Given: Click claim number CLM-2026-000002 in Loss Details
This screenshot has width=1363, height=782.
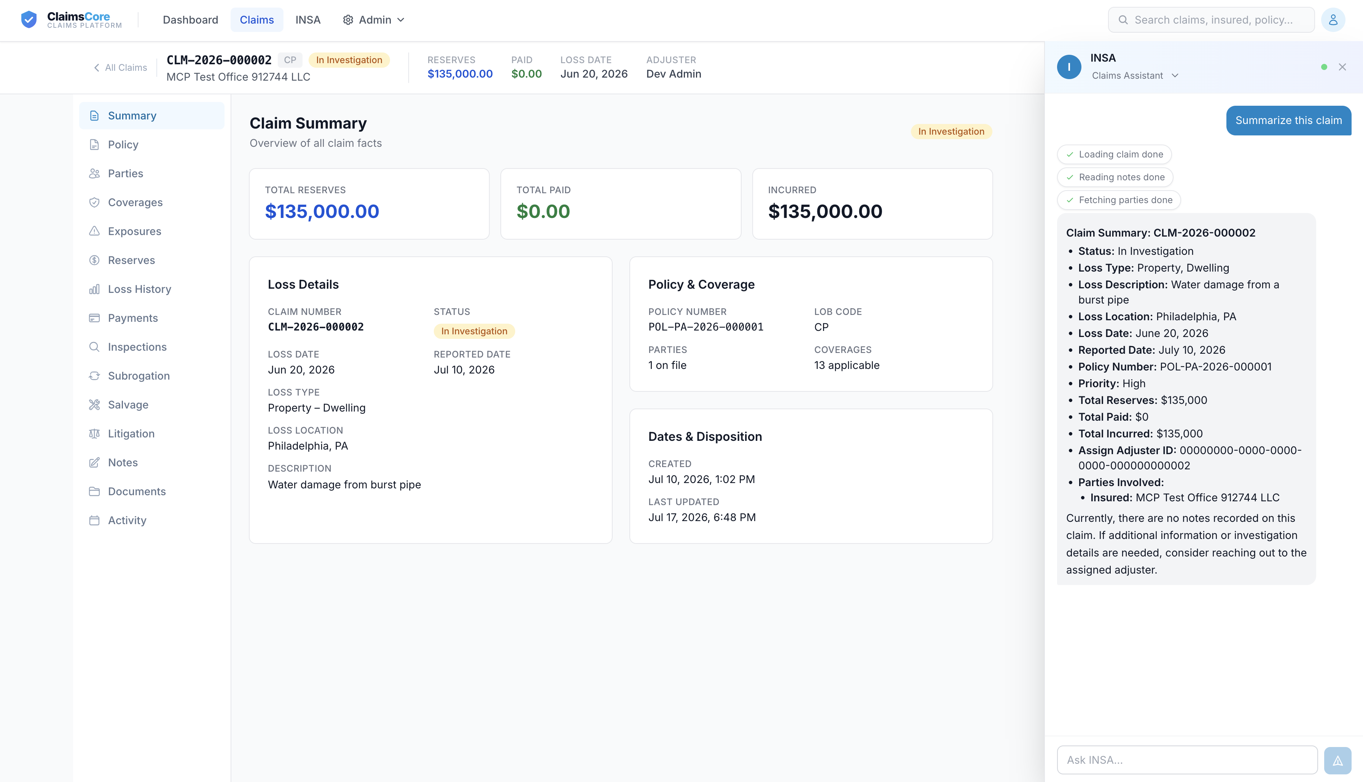Looking at the screenshot, I should coord(316,327).
